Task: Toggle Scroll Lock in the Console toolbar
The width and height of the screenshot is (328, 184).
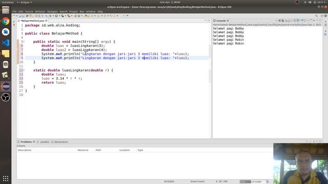Action: click(x=289, y=20)
